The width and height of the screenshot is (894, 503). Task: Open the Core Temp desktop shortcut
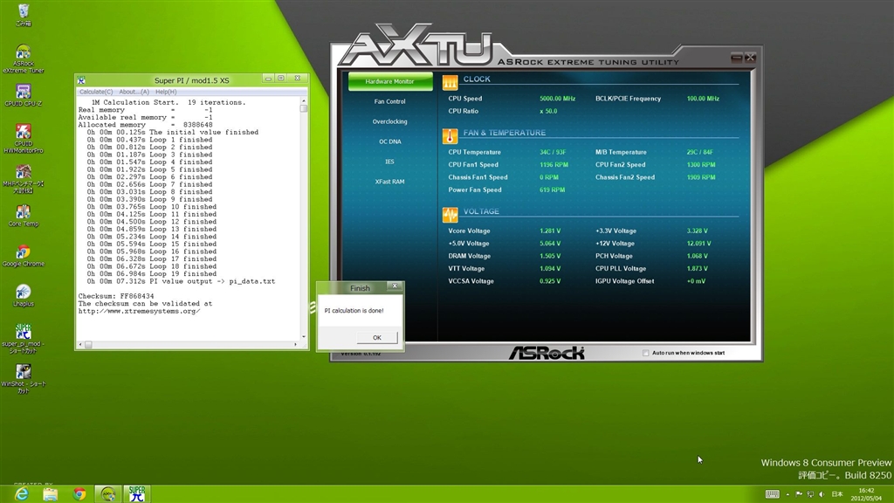[24, 214]
